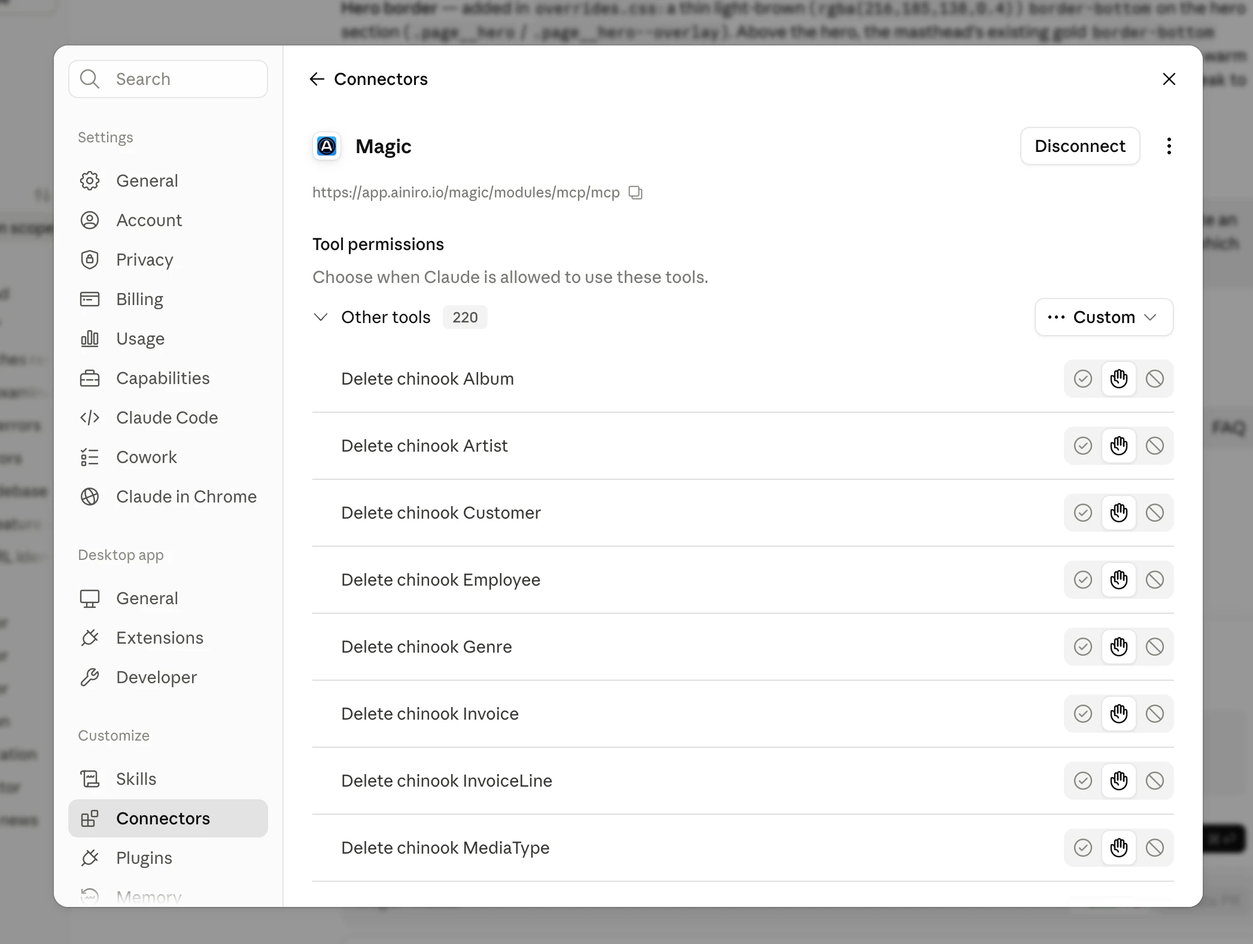The width and height of the screenshot is (1253, 944).
Task: Open Plugins settings
Action: click(x=168, y=858)
